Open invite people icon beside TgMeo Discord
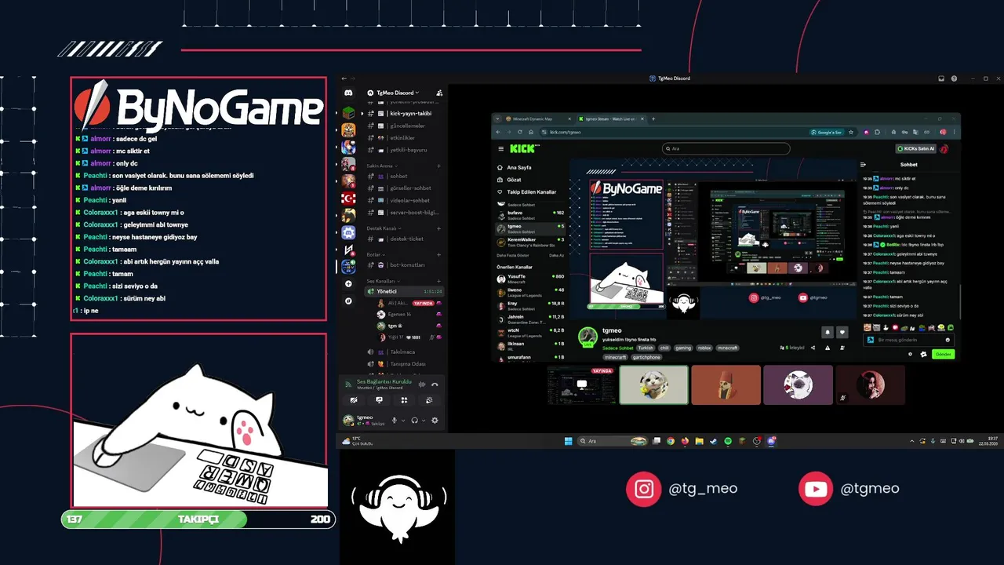1004x565 pixels. pos(439,93)
